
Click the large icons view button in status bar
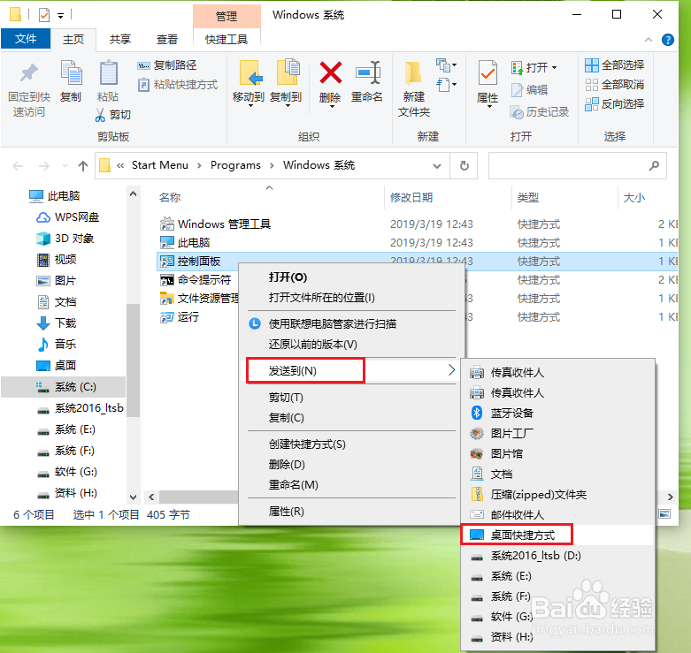click(x=664, y=514)
